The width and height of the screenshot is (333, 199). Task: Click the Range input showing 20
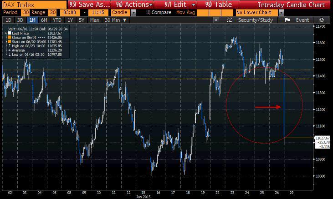click(x=53, y=13)
